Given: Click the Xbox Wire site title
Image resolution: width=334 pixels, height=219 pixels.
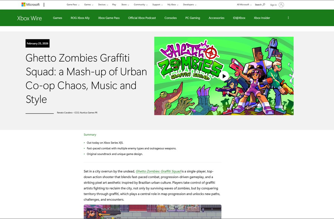Looking at the screenshot, I should [30, 18].
